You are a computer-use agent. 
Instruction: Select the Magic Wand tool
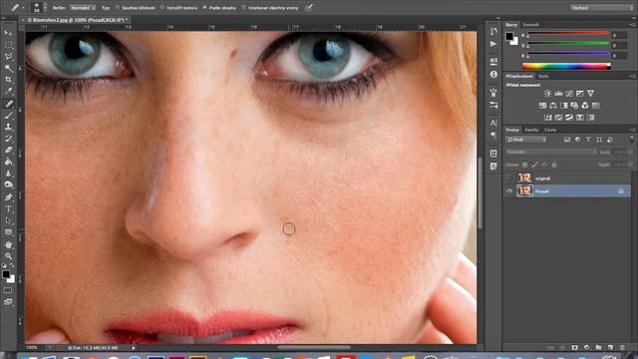[x=8, y=68]
